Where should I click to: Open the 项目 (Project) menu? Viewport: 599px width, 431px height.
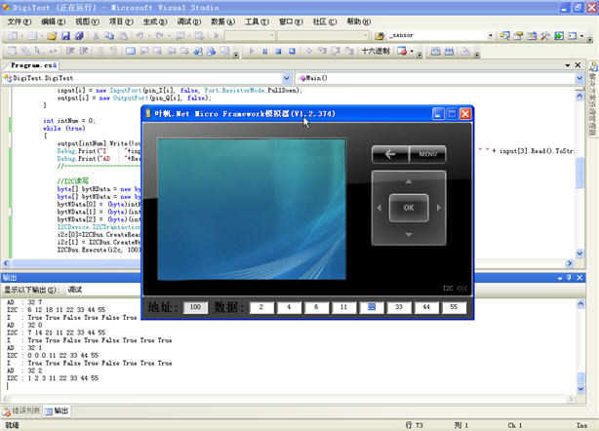(121, 21)
